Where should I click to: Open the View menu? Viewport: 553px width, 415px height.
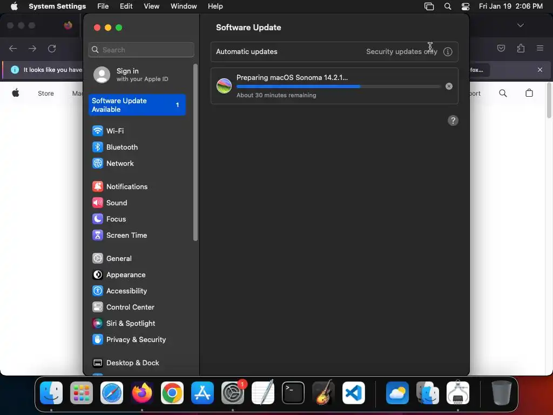152,6
